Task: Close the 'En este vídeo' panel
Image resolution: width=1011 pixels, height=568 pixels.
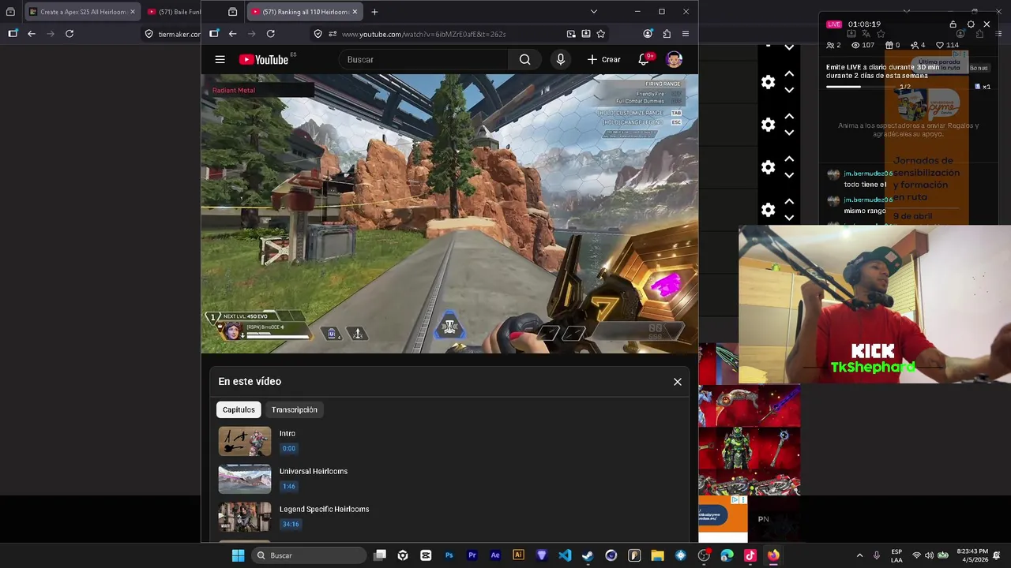Action: (x=677, y=382)
